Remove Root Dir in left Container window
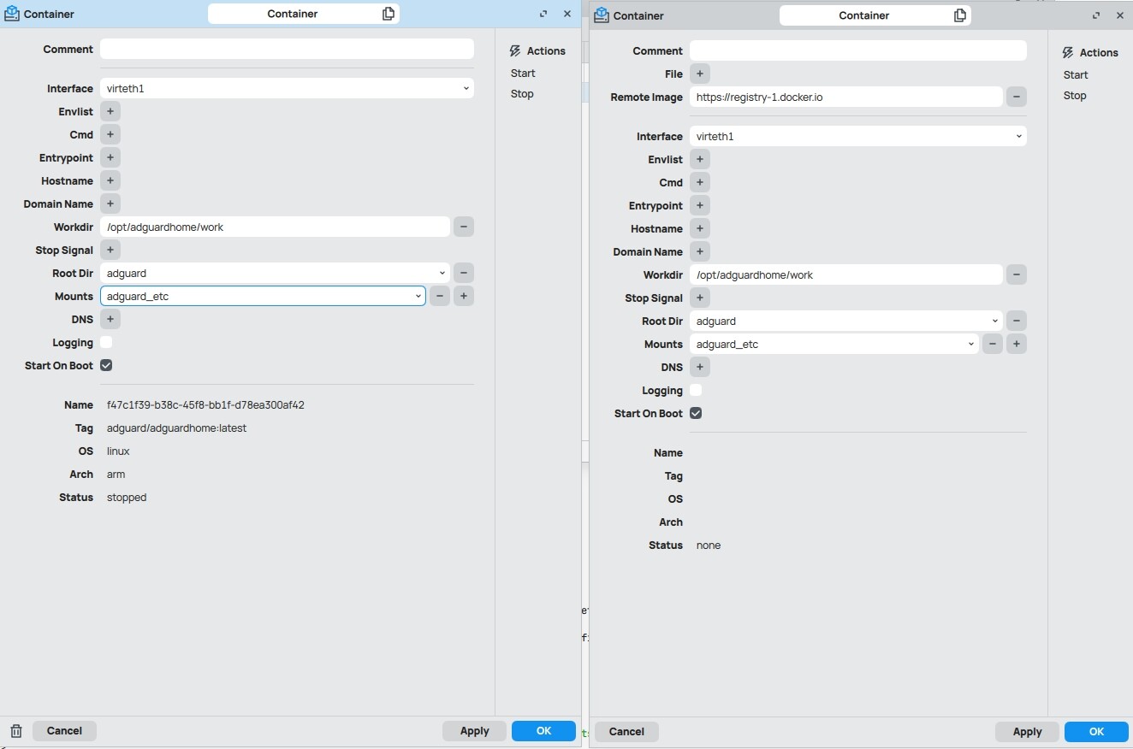This screenshot has width=1133, height=749. tap(463, 273)
